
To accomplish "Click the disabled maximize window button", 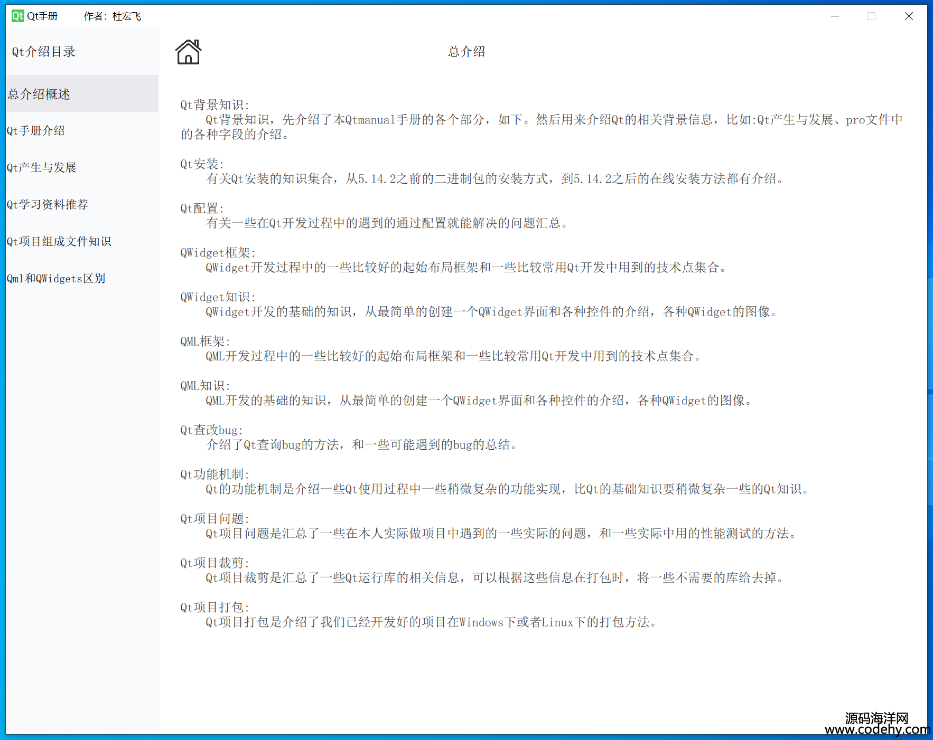I will [x=872, y=16].
